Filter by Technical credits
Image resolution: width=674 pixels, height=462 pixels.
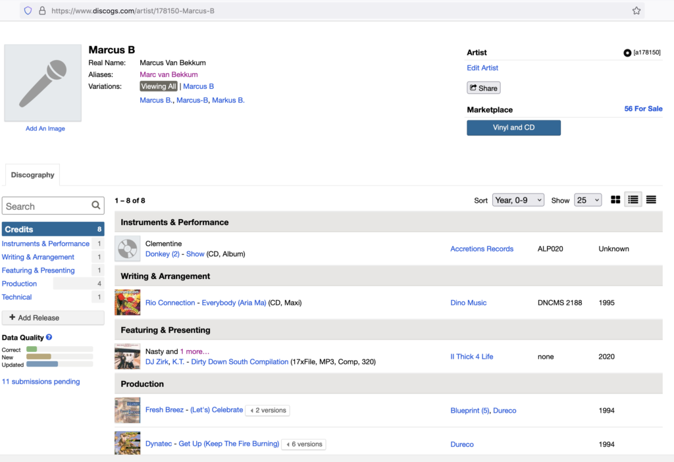16,297
